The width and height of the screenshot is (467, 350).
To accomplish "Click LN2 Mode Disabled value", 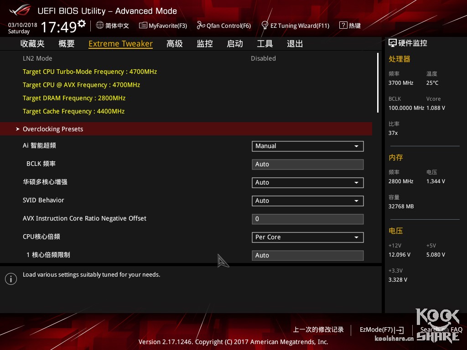I will click(x=263, y=58).
